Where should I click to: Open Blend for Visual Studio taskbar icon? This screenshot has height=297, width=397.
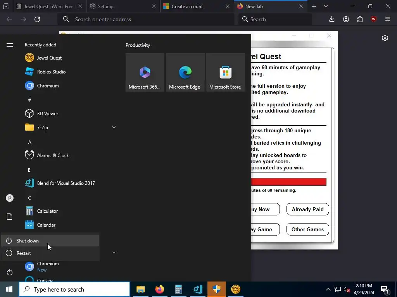click(x=197, y=289)
